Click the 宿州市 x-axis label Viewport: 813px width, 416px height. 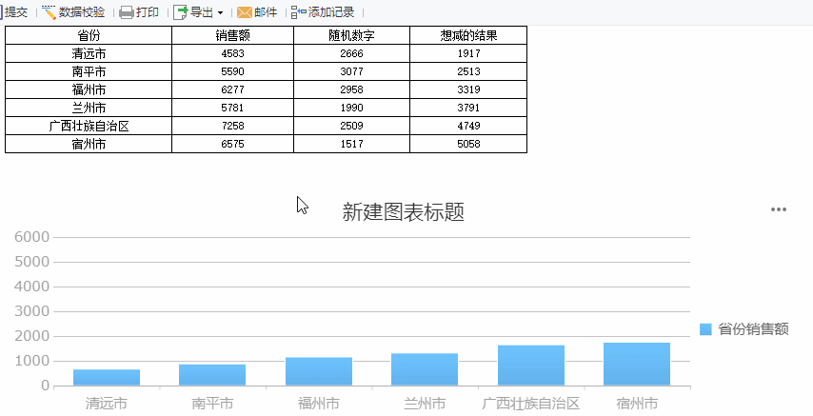pyautogui.click(x=637, y=404)
